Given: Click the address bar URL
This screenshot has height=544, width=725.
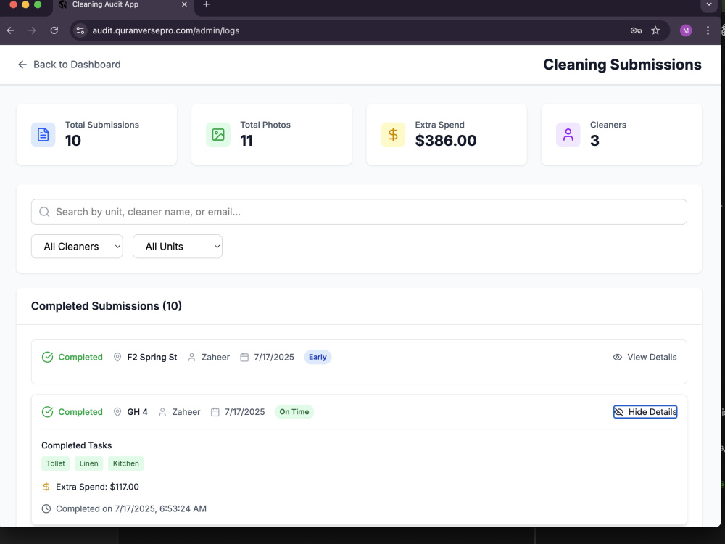Looking at the screenshot, I should 165,30.
